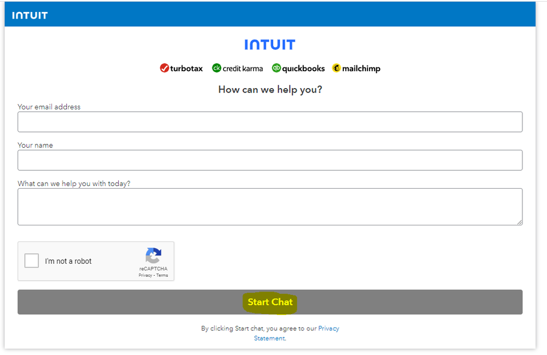Click the Start Chat button
Viewport: 547px width, 355px height.
pos(270,302)
